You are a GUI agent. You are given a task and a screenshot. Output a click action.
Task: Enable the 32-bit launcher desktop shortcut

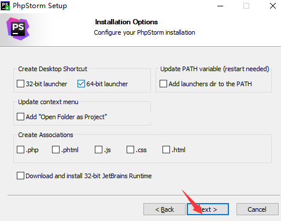point(20,84)
